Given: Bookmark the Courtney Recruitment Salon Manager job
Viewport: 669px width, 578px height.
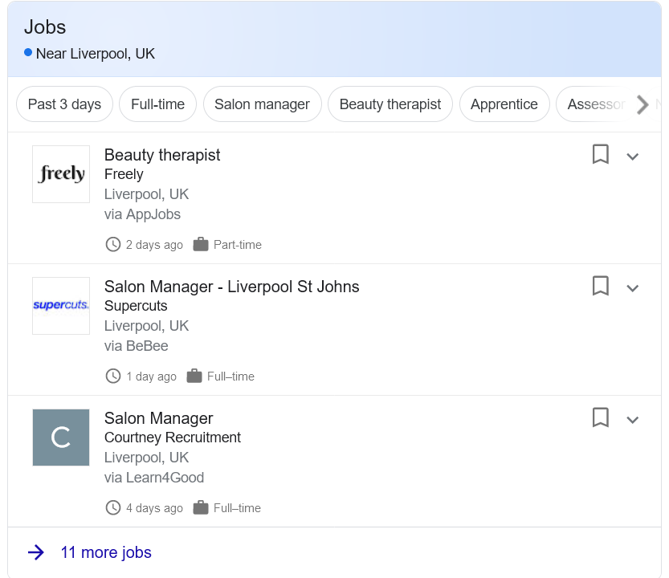Looking at the screenshot, I should coord(600,417).
